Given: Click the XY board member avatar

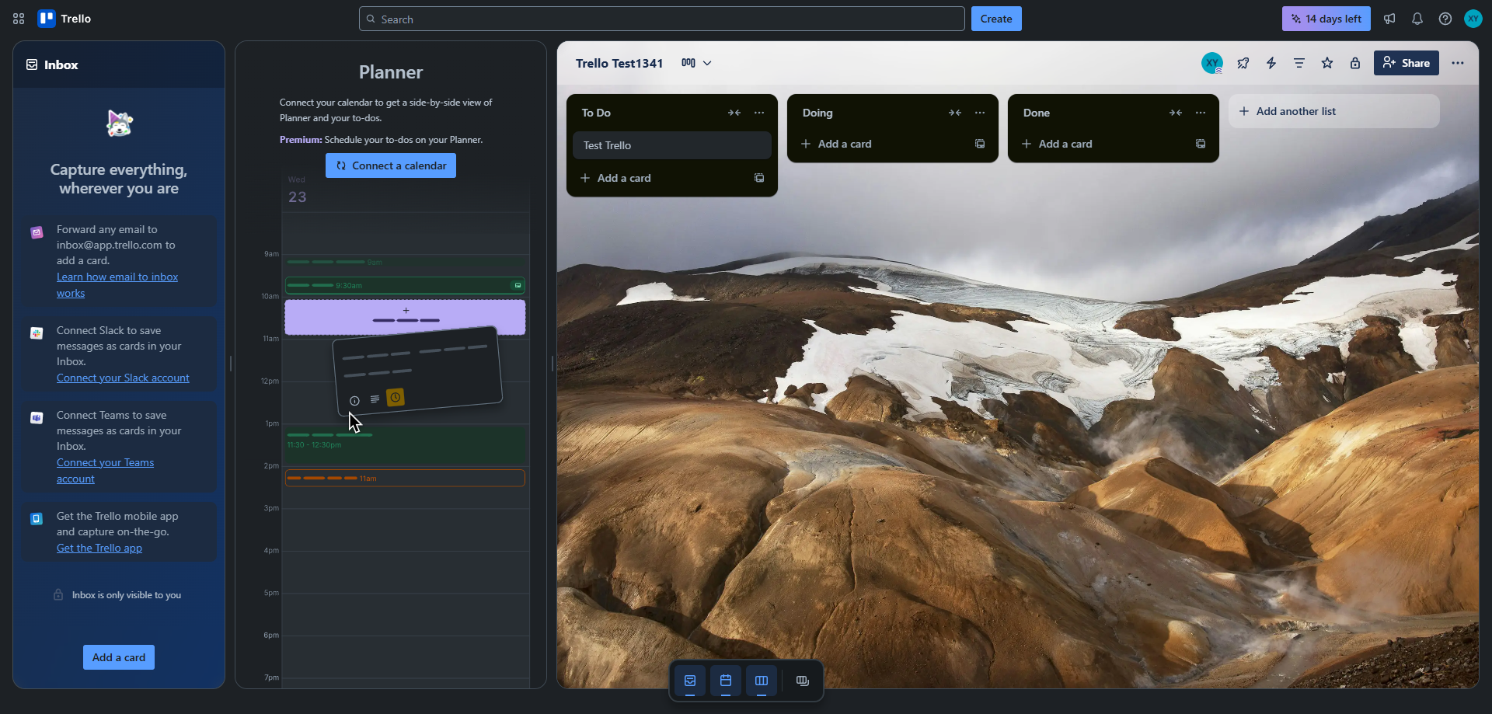Looking at the screenshot, I should 1212,63.
